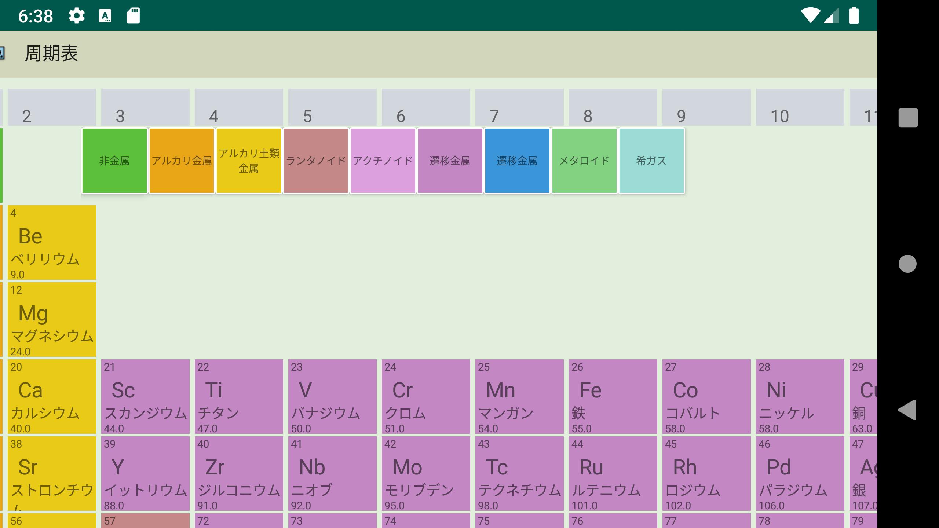The height and width of the screenshot is (528, 939).
Task: Open the Tc テクネチウム element cell
Action: click(519, 473)
